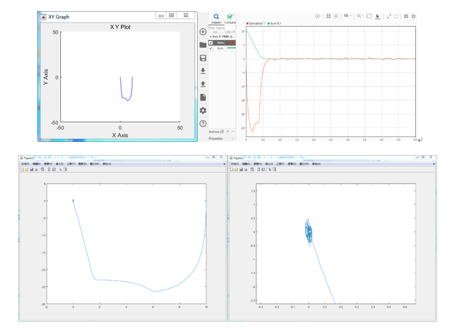Click Insert Colorbar icon in long-curve Figure window
This screenshot has height=333, width=457.
click(49, 169)
